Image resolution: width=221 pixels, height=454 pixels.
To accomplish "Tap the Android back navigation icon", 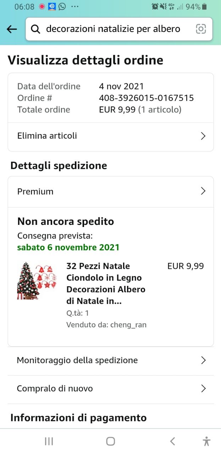I will click(x=172, y=441).
